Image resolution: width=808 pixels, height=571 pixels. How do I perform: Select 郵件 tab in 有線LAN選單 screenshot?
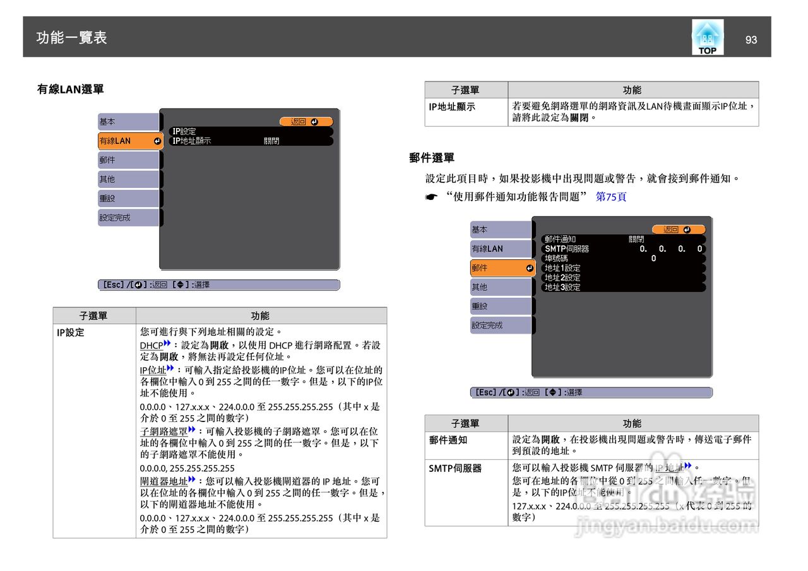click(129, 160)
